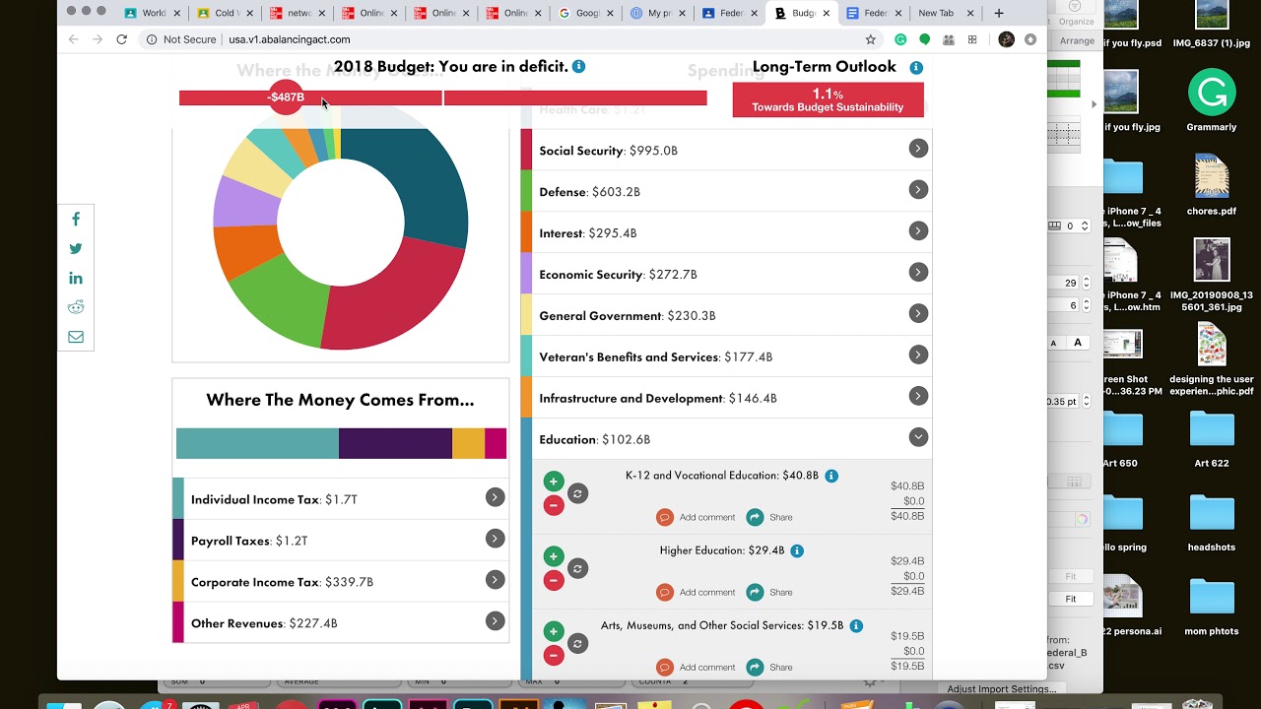This screenshot has width=1261, height=709.
Task: Increase K-12 and Vocational Education funding
Action: pyautogui.click(x=554, y=482)
